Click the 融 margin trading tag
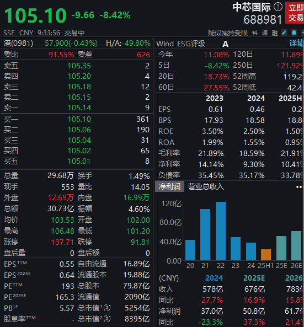The width and height of the screenshot is (304, 327). click(275, 33)
